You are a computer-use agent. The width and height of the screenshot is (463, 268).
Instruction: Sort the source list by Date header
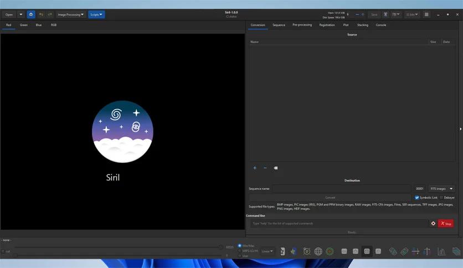(447, 42)
